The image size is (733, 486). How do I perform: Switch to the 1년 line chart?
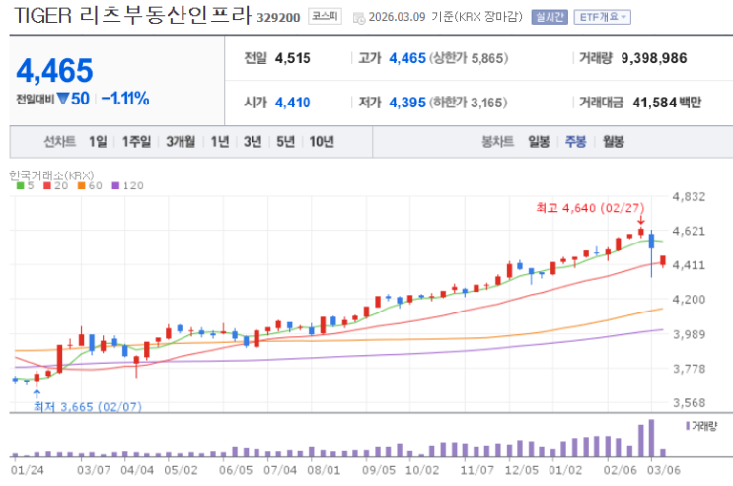coord(220,142)
